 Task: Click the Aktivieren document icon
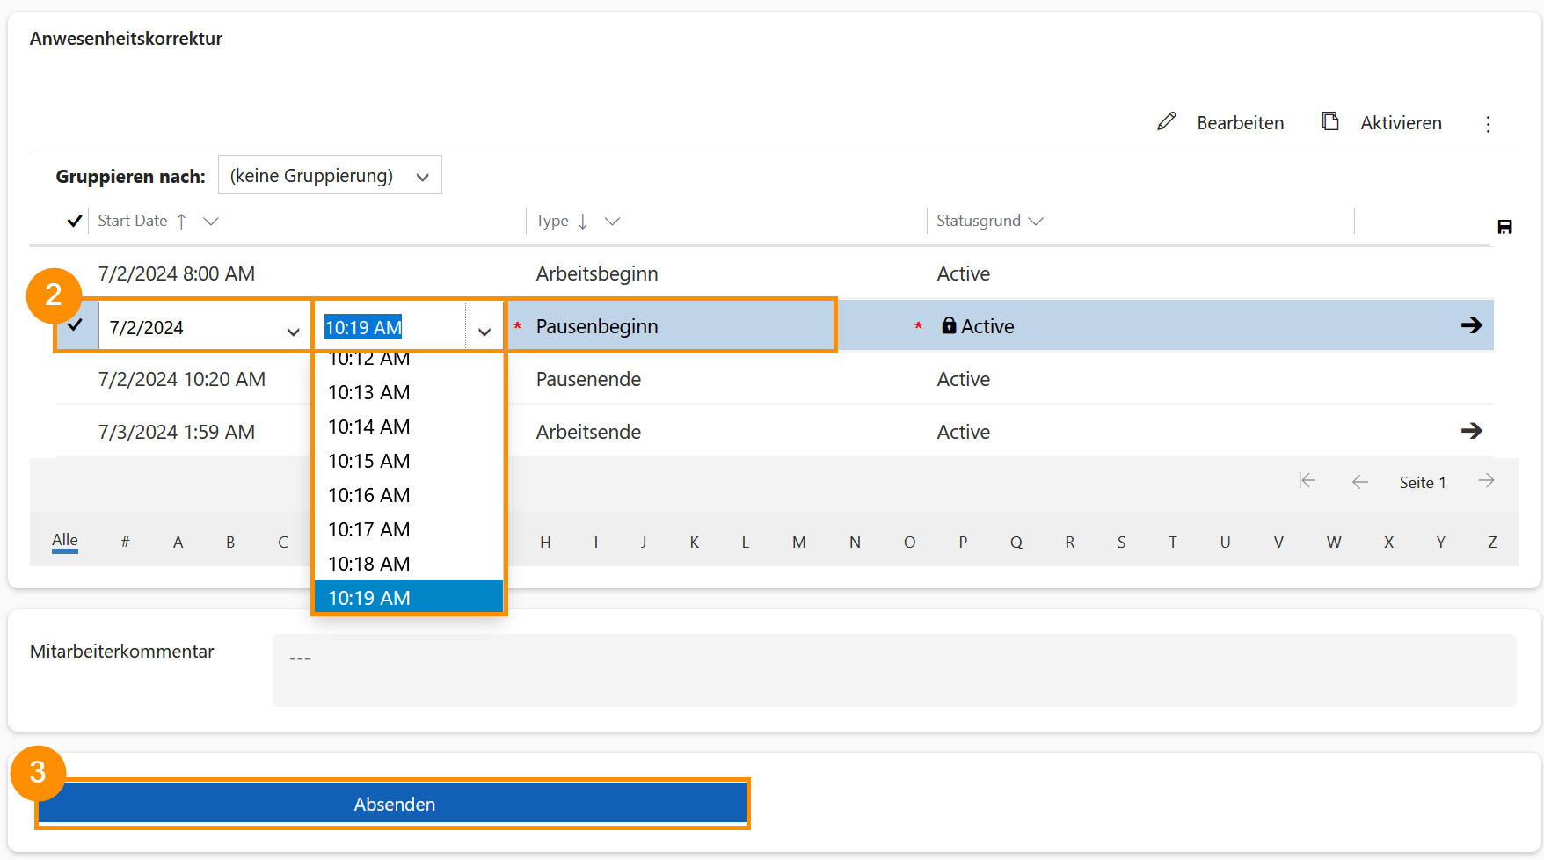tap(1330, 121)
